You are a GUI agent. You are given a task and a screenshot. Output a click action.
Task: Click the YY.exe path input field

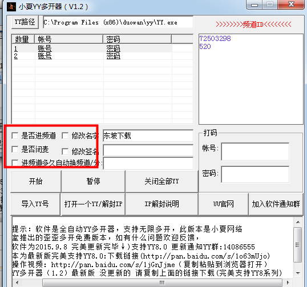[x=118, y=22]
